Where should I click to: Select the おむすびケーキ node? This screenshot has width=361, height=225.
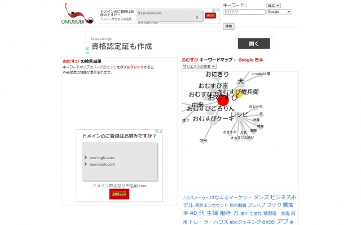click(213, 119)
